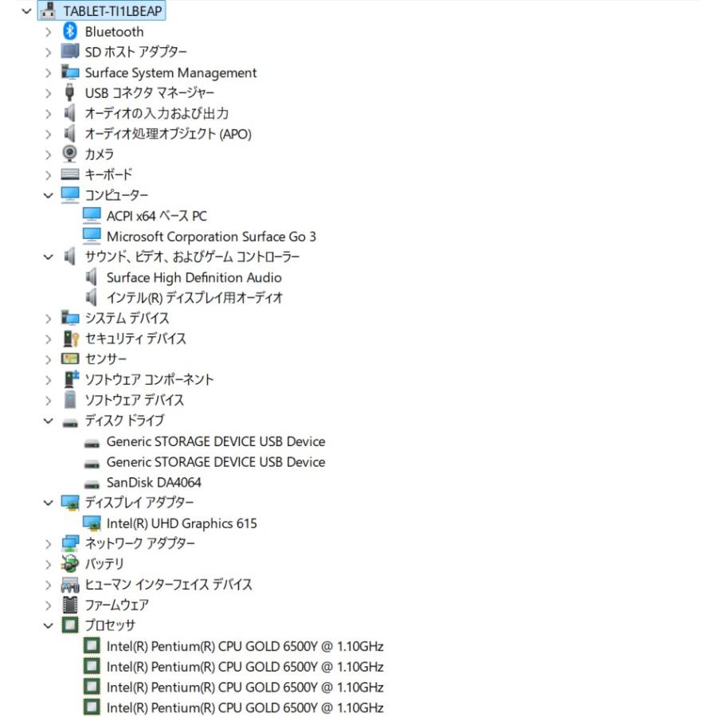Image resolution: width=717 pixels, height=717 pixels.
Task: Click the keyboard icon beside キーボード
Action: pyautogui.click(x=70, y=174)
